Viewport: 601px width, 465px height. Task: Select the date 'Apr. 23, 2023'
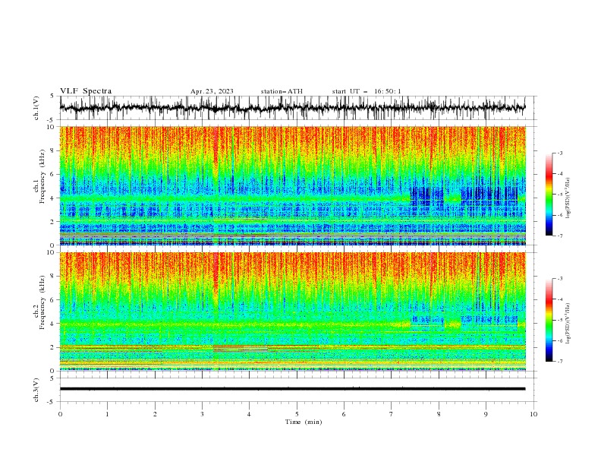tap(212, 91)
